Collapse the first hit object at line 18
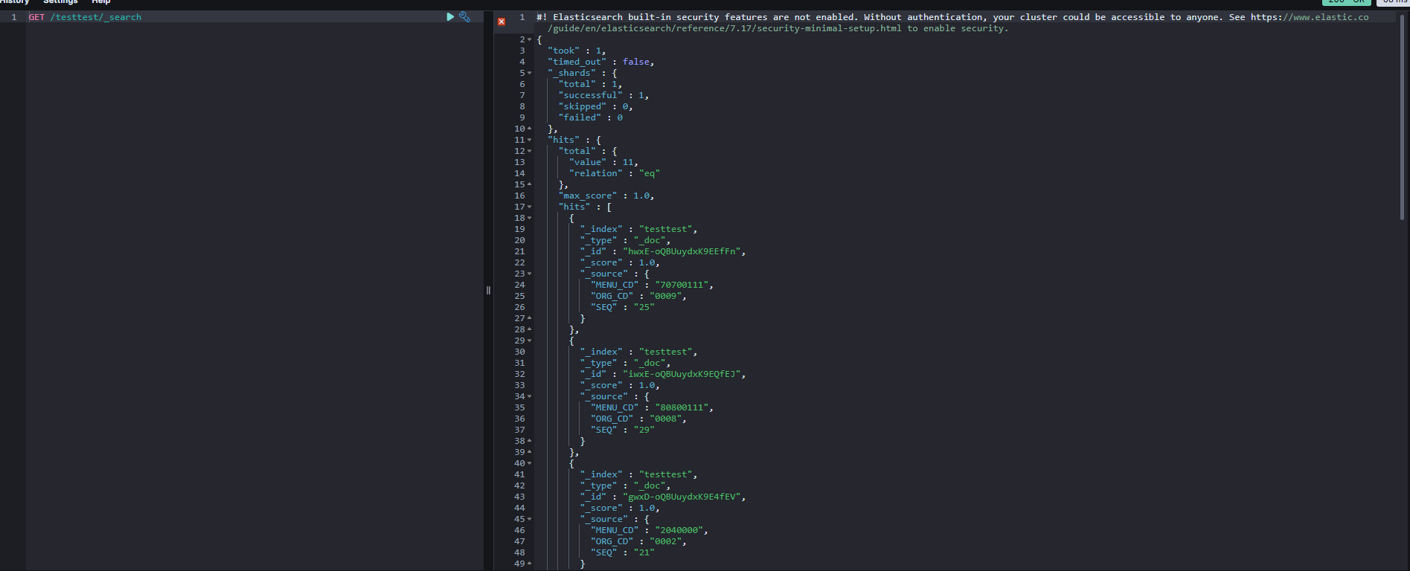 [x=530, y=218]
